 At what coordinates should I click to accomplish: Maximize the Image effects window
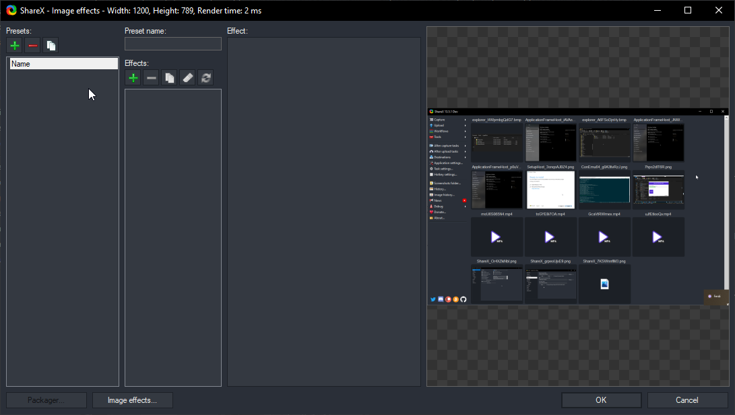click(x=688, y=10)
